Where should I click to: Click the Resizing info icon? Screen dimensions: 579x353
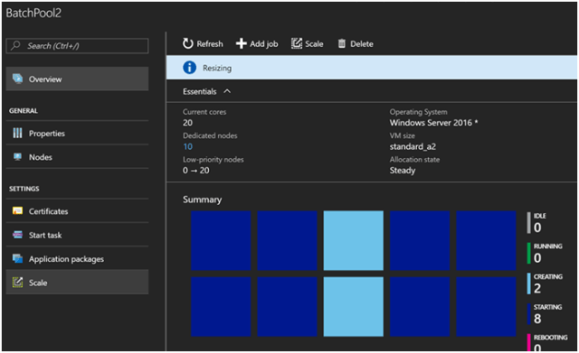[x=189, y=68]
